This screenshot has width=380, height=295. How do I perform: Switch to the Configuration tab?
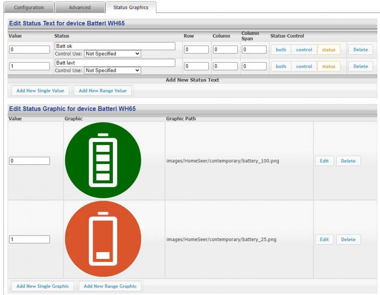coord(29,7)
